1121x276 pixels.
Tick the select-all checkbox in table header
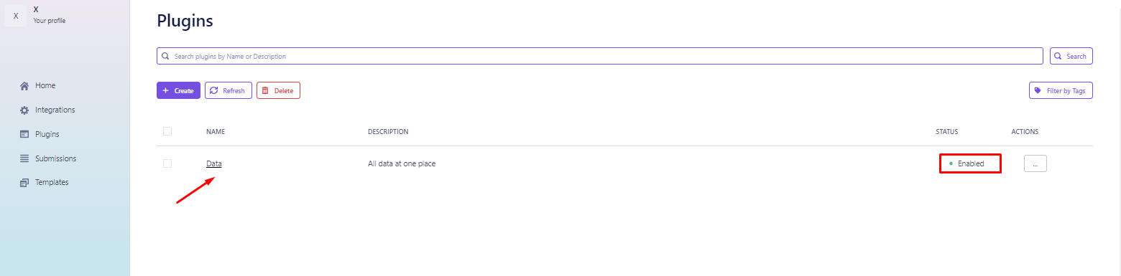(167, 131)
